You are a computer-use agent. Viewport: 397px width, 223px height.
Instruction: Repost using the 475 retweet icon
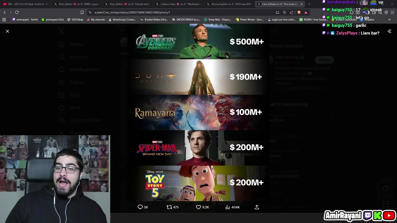click(173, 207)
